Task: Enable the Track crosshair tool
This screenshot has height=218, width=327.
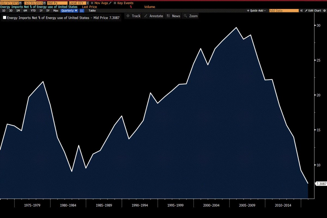Action: 133,16
